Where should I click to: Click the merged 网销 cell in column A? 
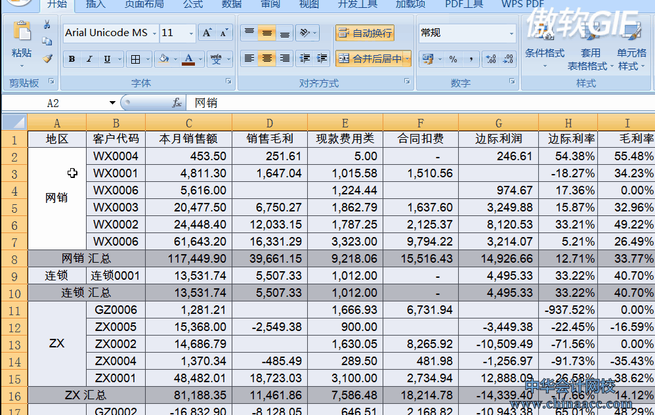click(x=57, y=198)
